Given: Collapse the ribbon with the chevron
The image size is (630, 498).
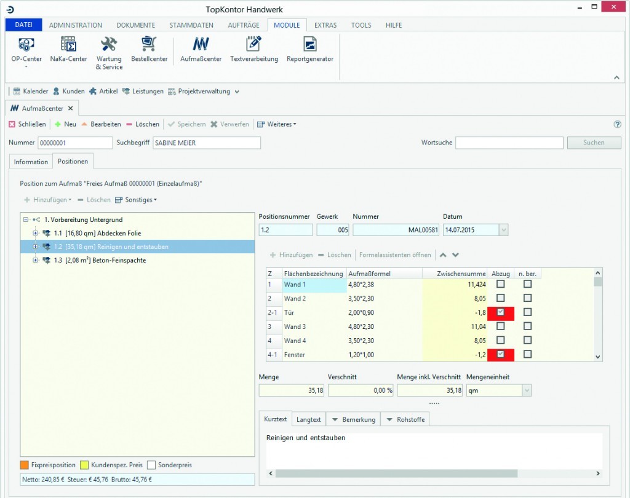Looking at the screenshot, I should tap(616, 77).
